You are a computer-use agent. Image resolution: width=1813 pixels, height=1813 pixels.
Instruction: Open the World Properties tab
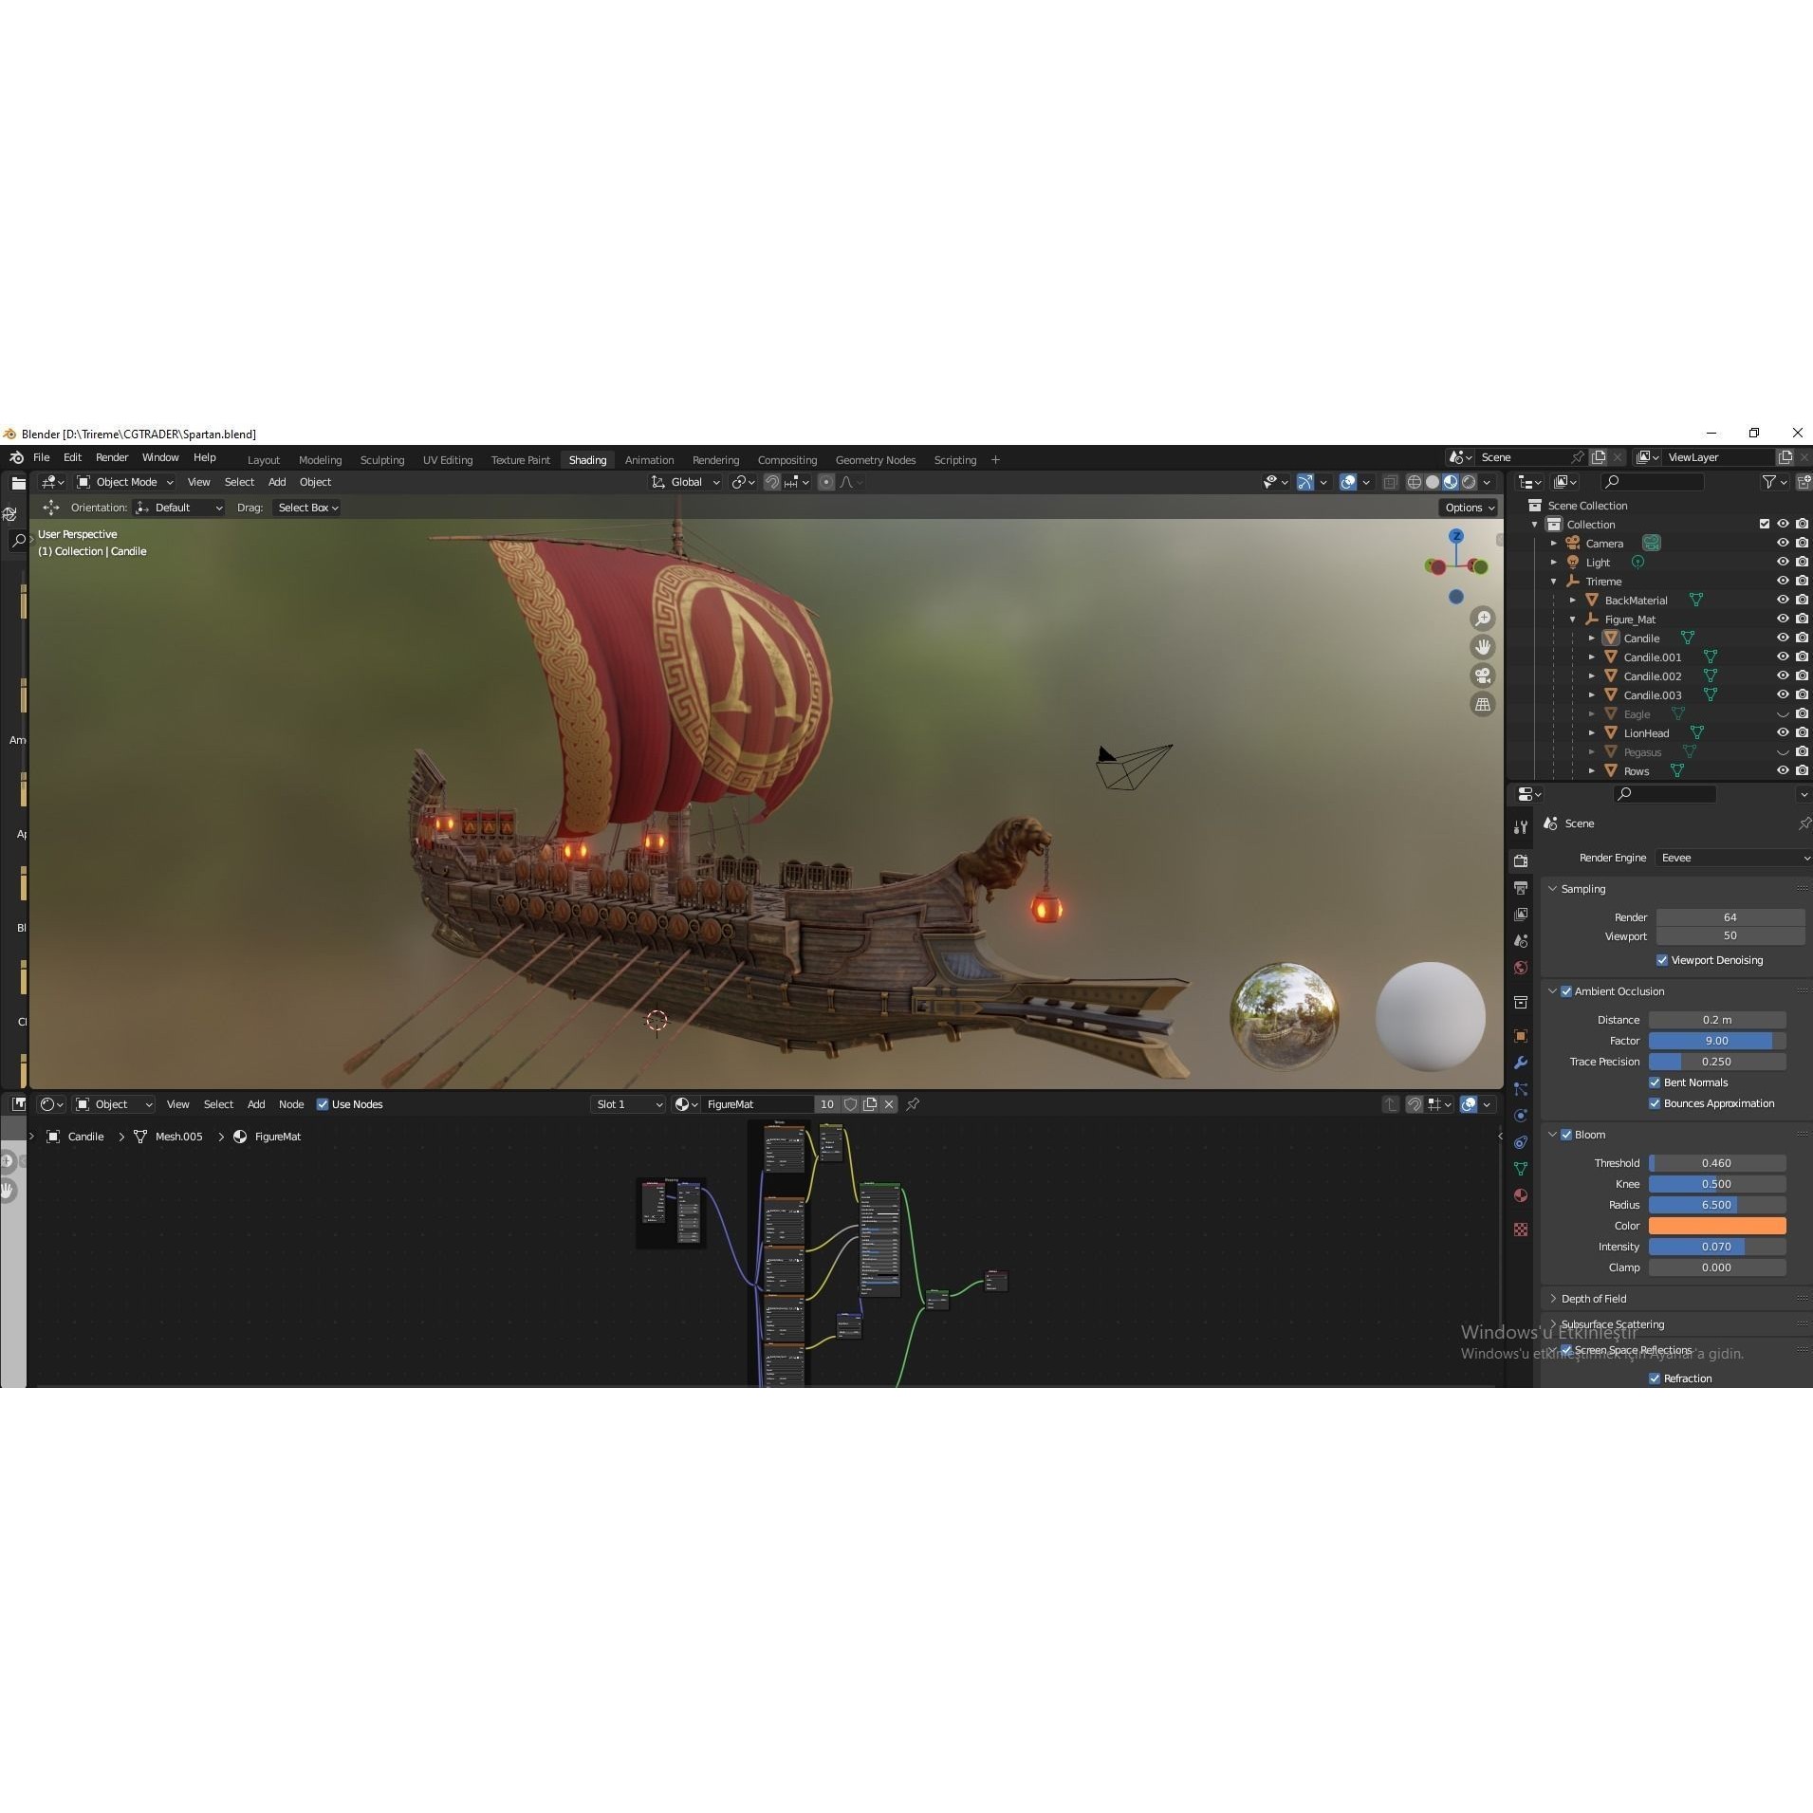pos(1522,967)
